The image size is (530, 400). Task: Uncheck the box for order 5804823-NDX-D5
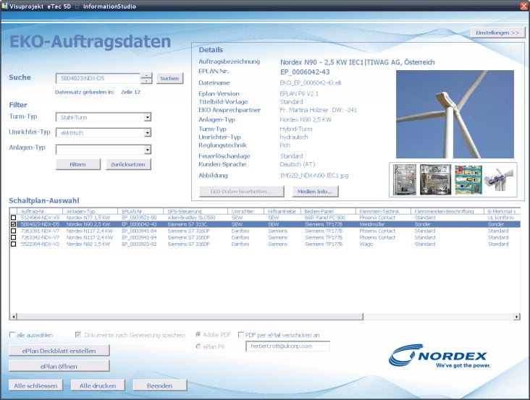[14, 224]
